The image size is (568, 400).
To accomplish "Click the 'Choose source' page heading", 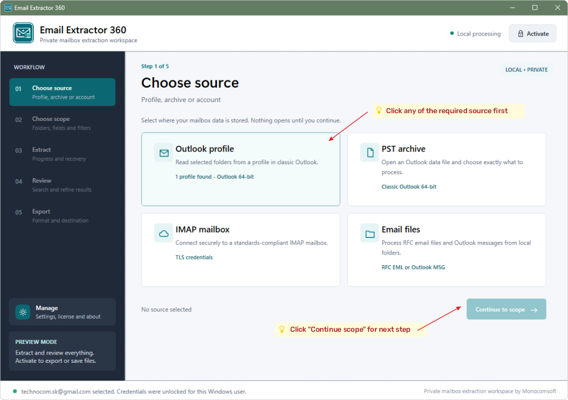I will tap(190, 83).
